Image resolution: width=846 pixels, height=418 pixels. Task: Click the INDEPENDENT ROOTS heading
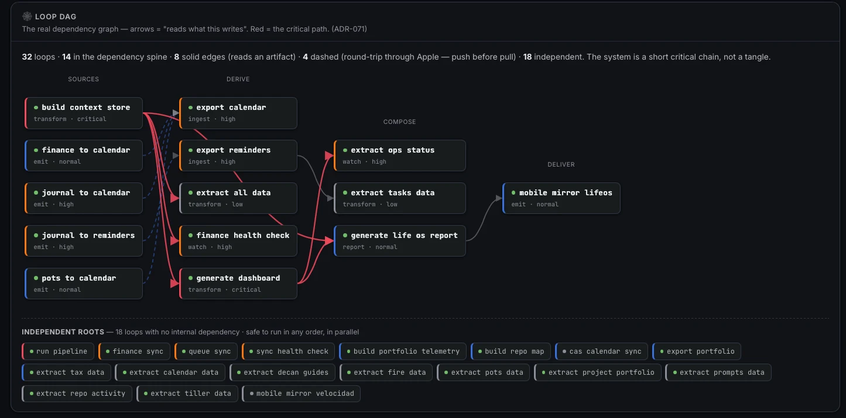coord(63,331)
